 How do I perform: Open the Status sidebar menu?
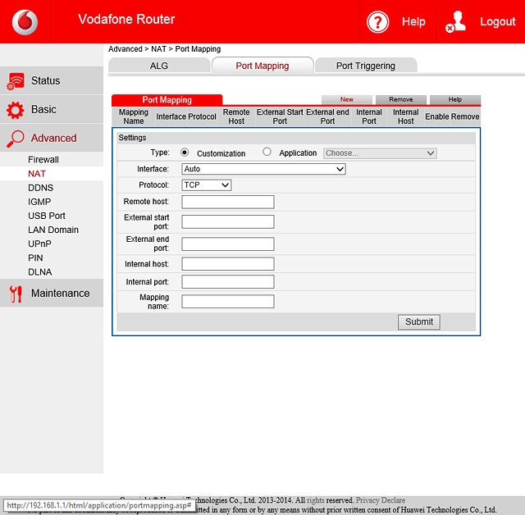coord(52,80)
